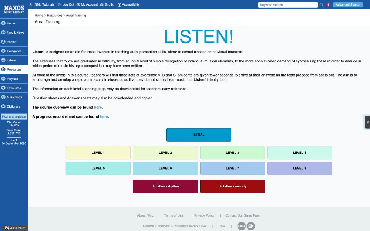Open Playlists from the sidebar
The width and height of the screenshot is (370, 231).
click(x=14, y=79)
